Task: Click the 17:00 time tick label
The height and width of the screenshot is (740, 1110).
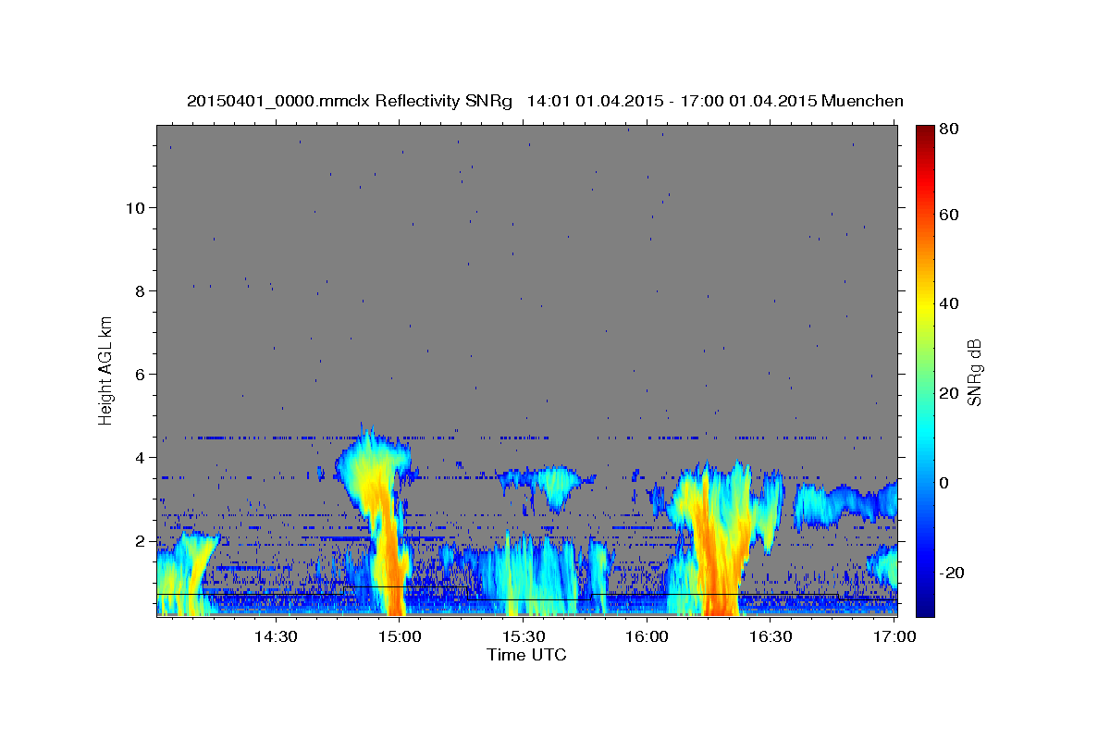Action: pyautogui.click(x=894, y=636)
